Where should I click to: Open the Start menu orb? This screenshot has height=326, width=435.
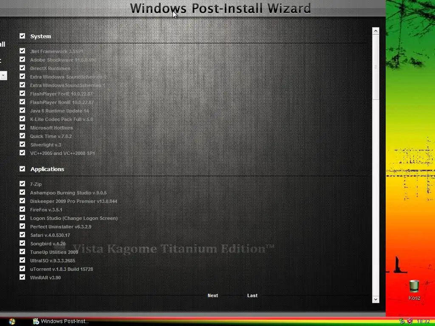(x=12, y=321)
